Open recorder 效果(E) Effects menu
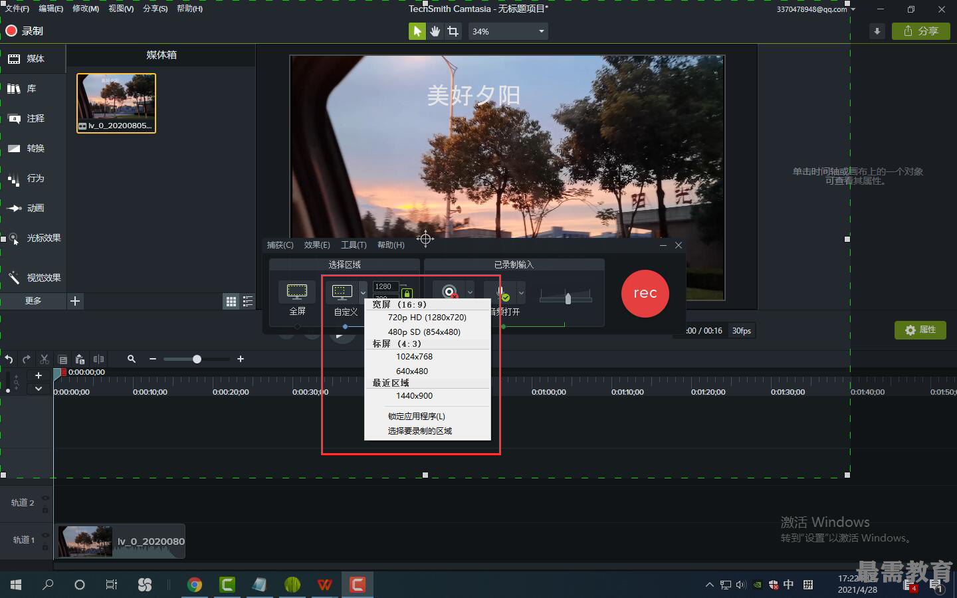Screen dimensions: 957x598 pyautogui.click(x=317, y=245)
